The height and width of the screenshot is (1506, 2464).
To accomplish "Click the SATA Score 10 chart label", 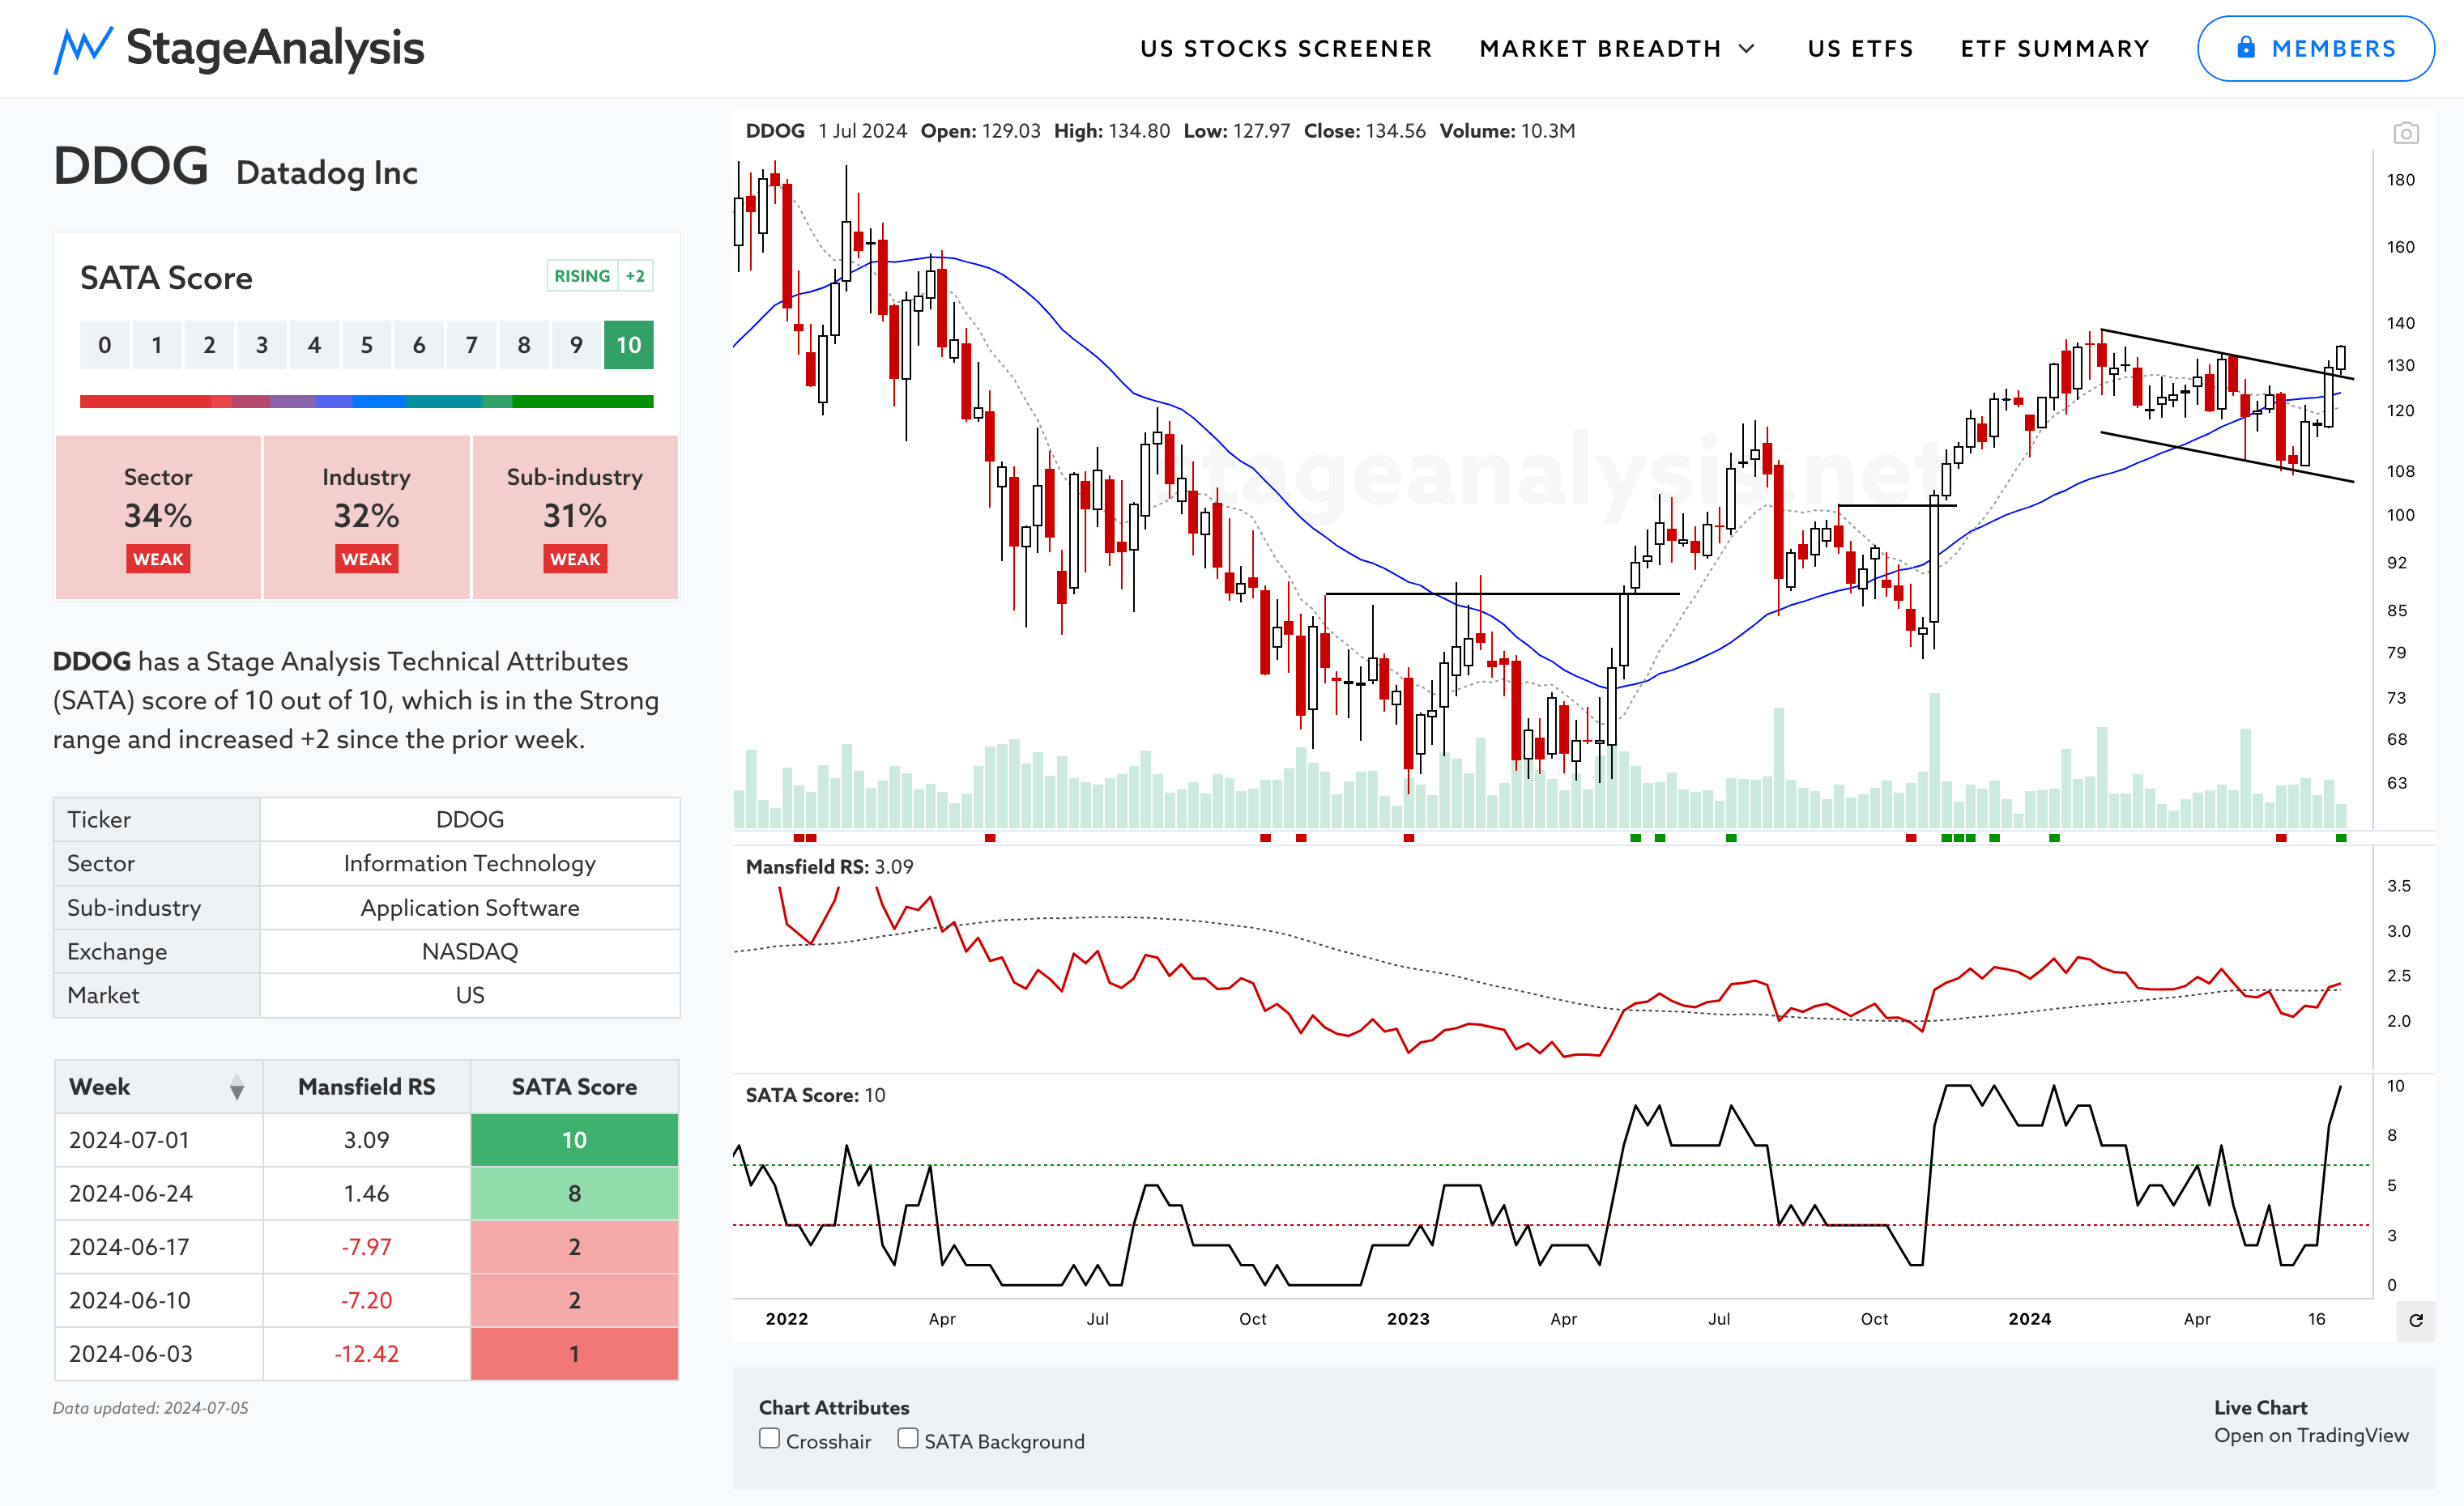I will (815, 1095).
